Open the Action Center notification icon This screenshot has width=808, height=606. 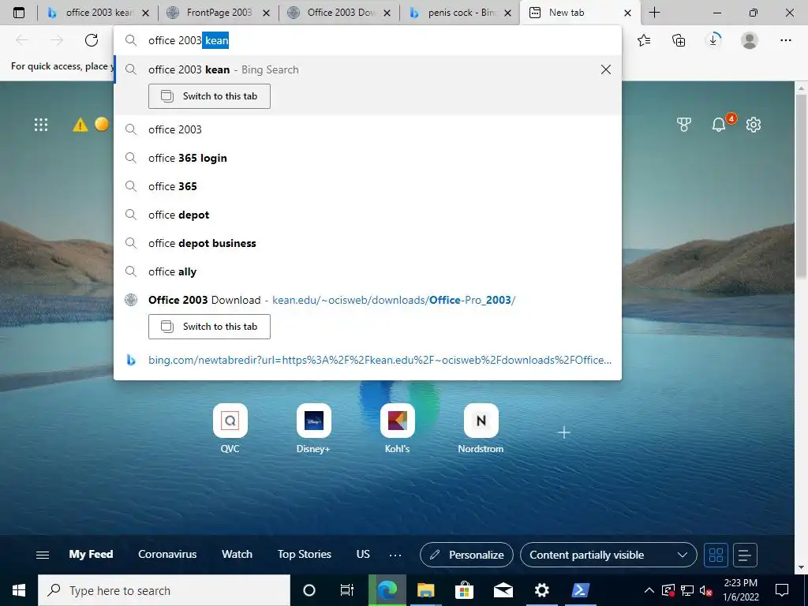[x=782, y=590]
